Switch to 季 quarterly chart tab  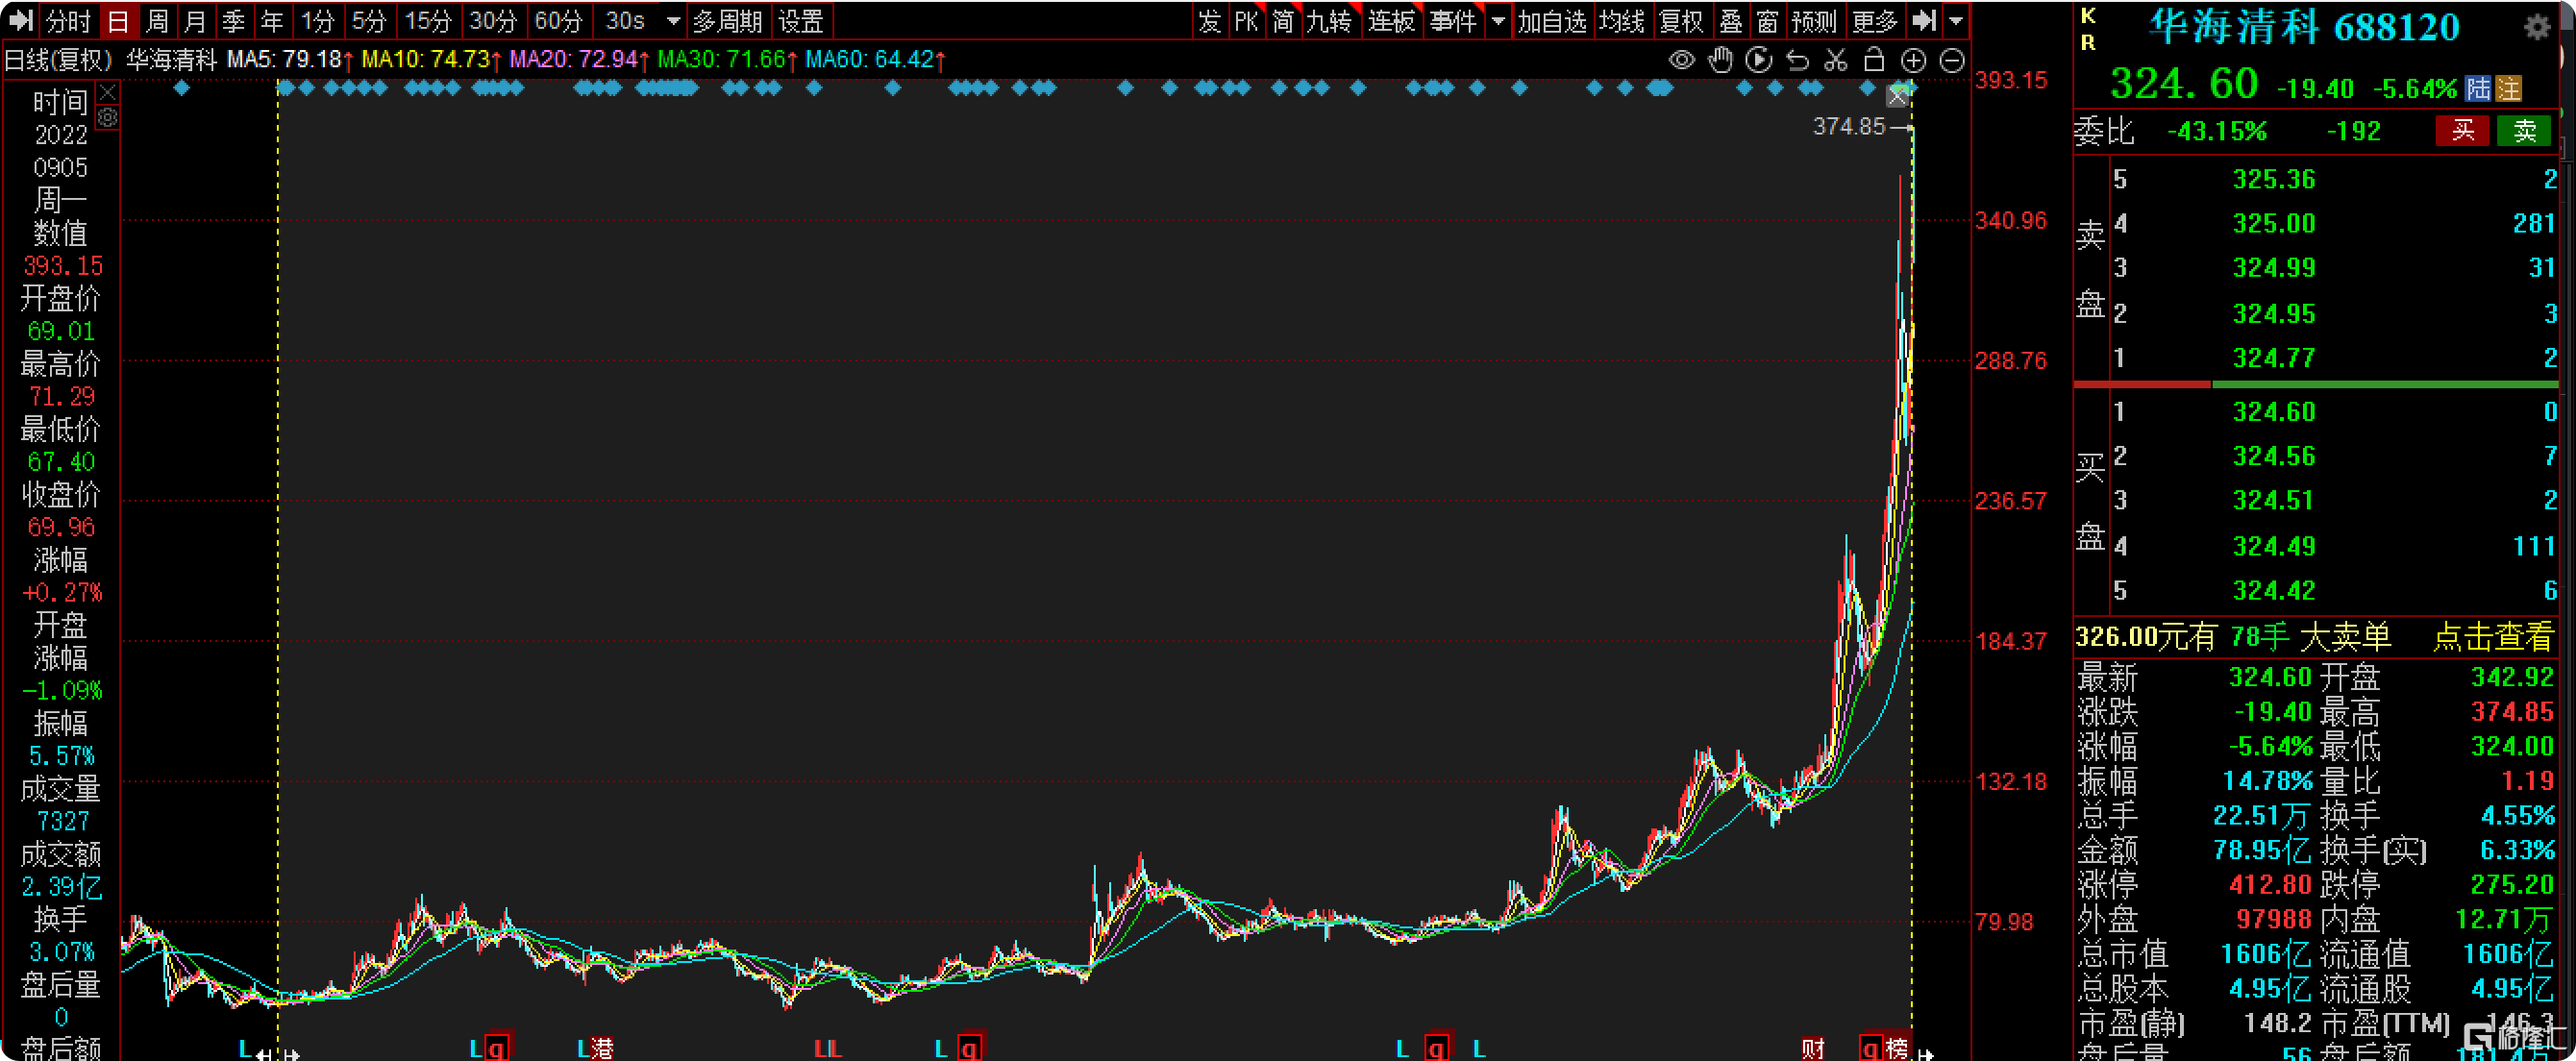(233, 21)
